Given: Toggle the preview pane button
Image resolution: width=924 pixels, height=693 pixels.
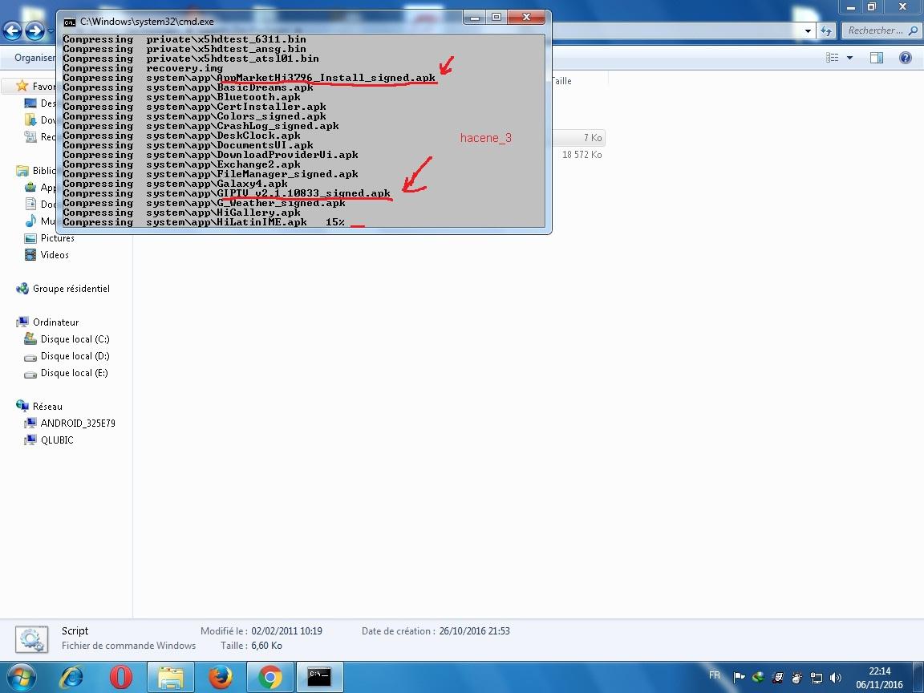Looking at the screenshot, I should pyautogui.click(x=877, y=58).
